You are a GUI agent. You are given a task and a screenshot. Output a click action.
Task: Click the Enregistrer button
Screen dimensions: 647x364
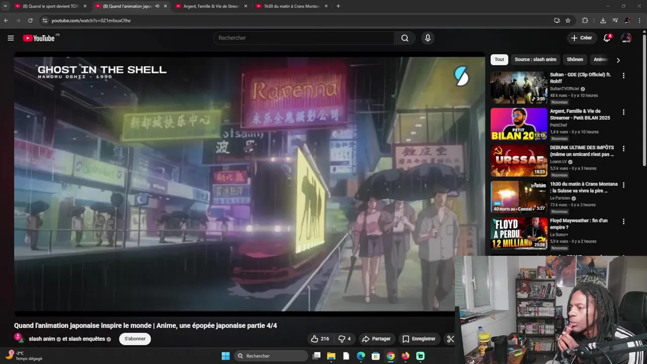click(419, 339)
